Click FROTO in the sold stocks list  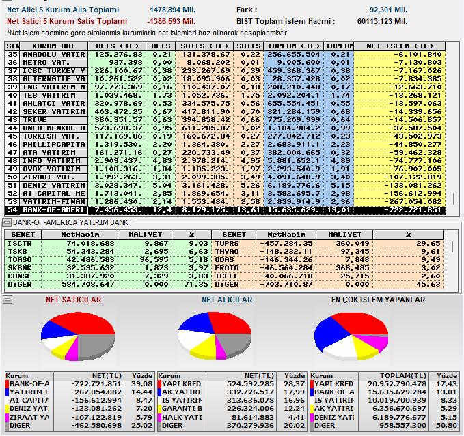coord(227,268)
